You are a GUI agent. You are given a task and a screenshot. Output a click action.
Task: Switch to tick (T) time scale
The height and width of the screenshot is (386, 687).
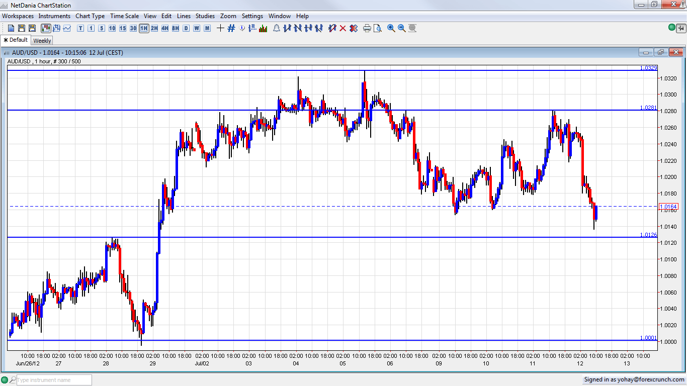click(80, 28)
